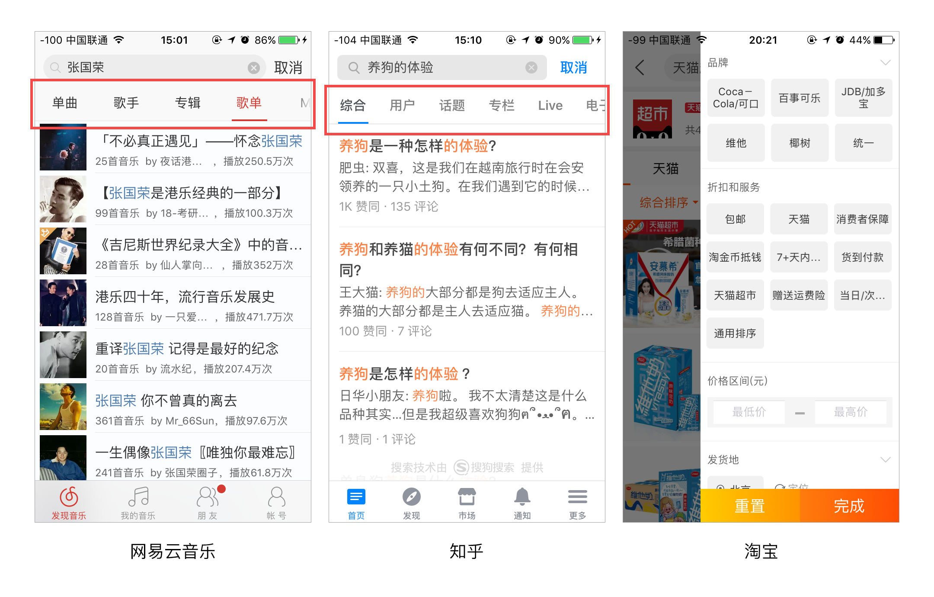Open 发现音乐 tab in NetEase Music
This screenshot has width=934, height=597.
coord(69,503)
